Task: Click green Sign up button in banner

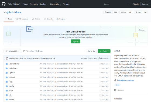Action: click(75, 42)
